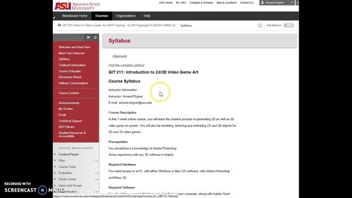Click the Syllabus breadcrumb text
This screenshot has height=198, width=352.
click(186, 26)
